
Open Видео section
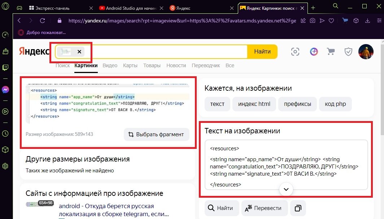(110, 65)
